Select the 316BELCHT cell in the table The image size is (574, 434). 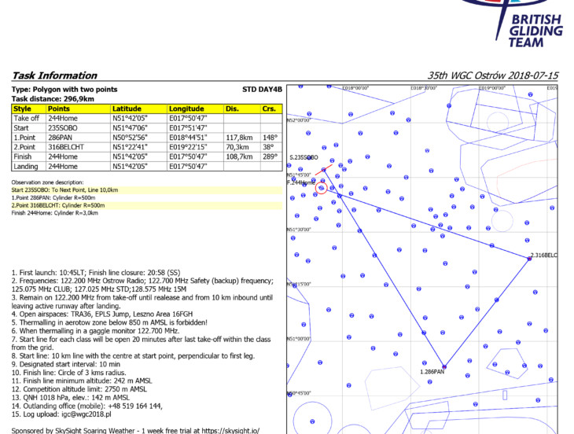[x=67, y=147]
